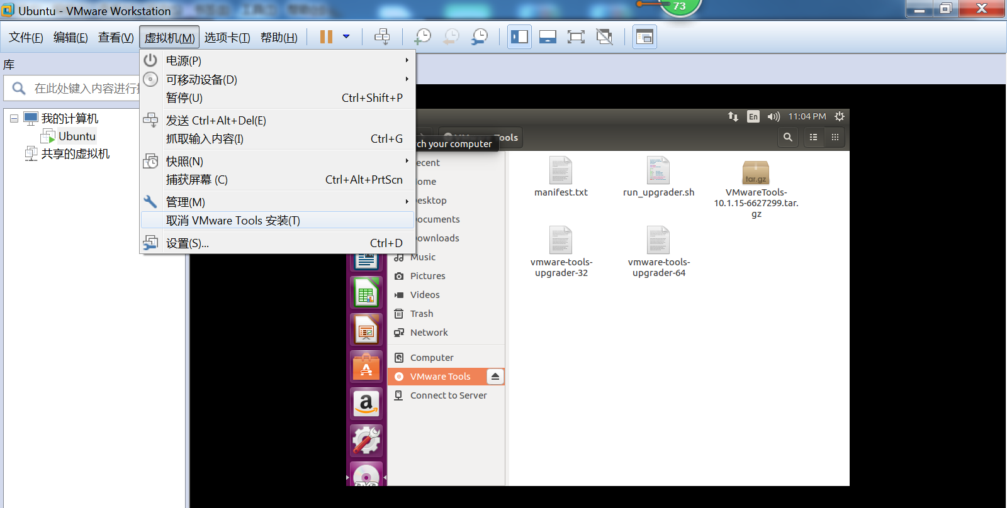Select 暂停(U) from the menu
This screenshot has width=1007, height=508.
click(278, 98)
